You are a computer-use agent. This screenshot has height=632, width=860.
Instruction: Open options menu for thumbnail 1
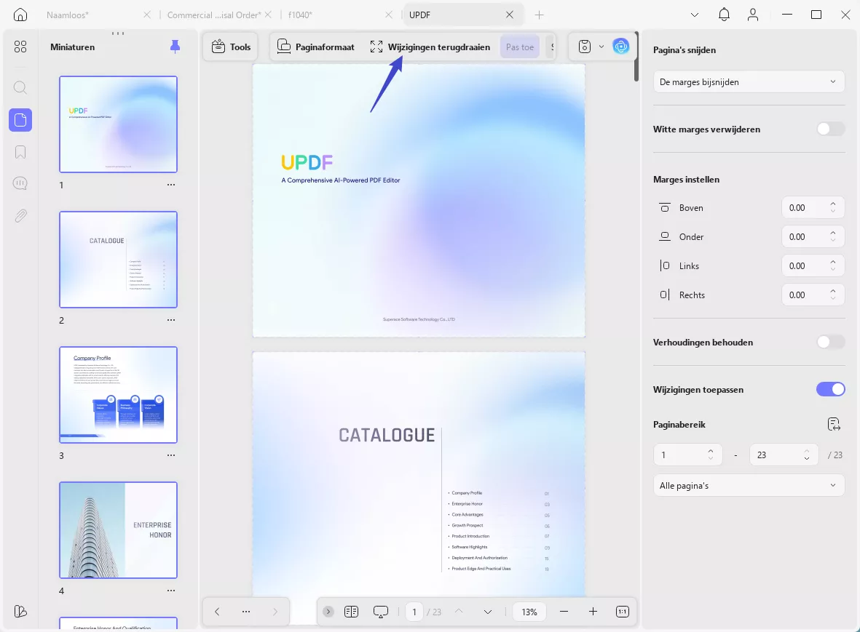[x=171, y=185]
